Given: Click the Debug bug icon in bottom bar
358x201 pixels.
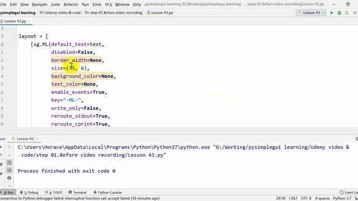Looking at the screenshot, I should tap(21, 192).
